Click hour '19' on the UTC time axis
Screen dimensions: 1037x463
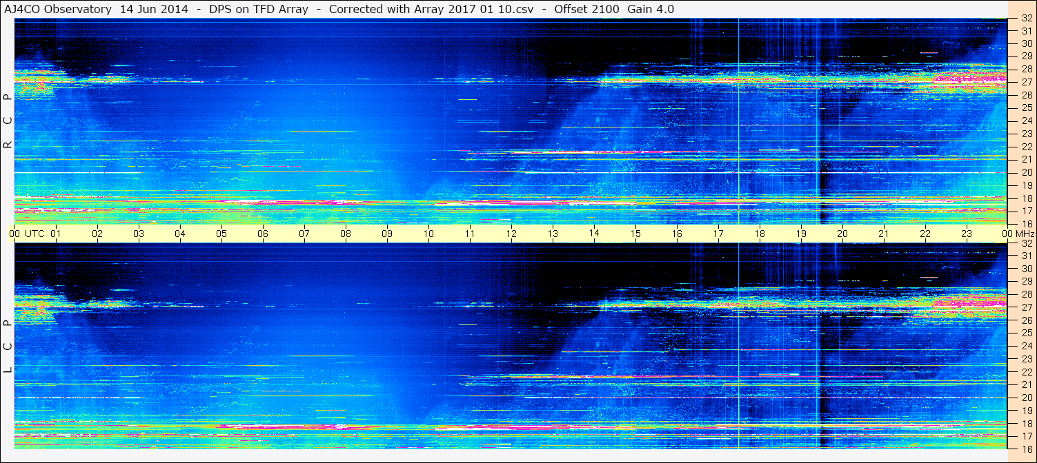click(801, 234)
